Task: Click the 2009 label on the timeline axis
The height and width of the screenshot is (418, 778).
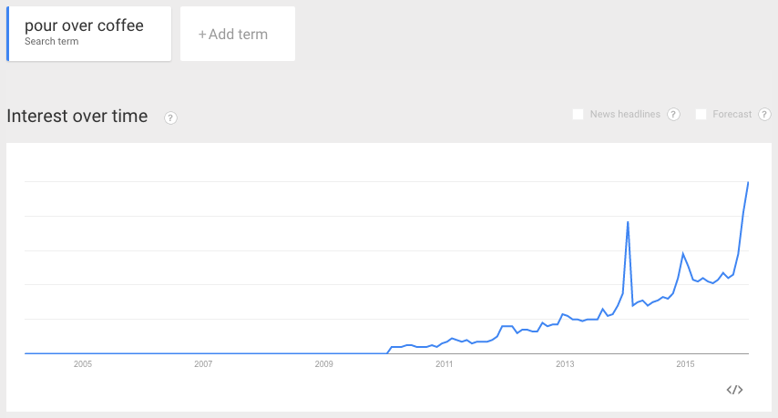Action: [324, 364]
